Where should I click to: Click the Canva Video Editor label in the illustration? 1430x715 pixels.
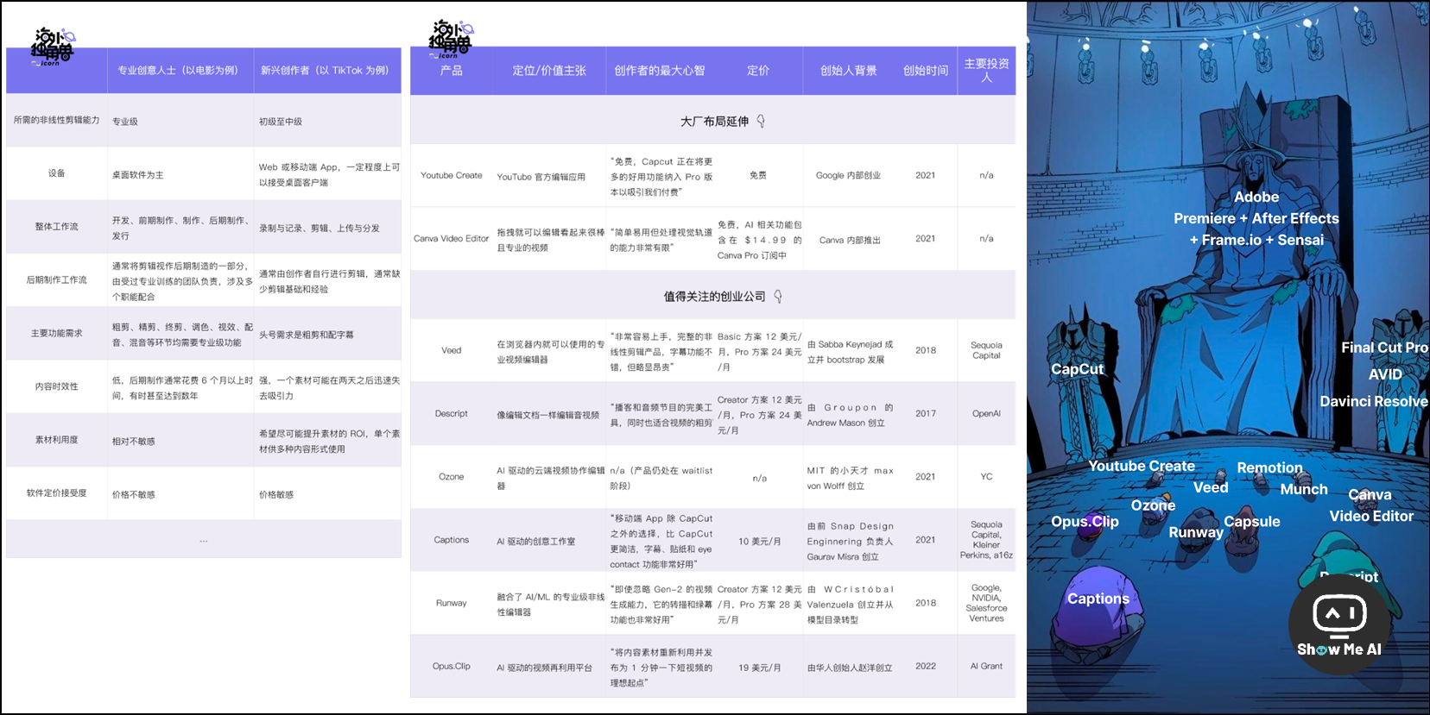[x=1371, y=505]
